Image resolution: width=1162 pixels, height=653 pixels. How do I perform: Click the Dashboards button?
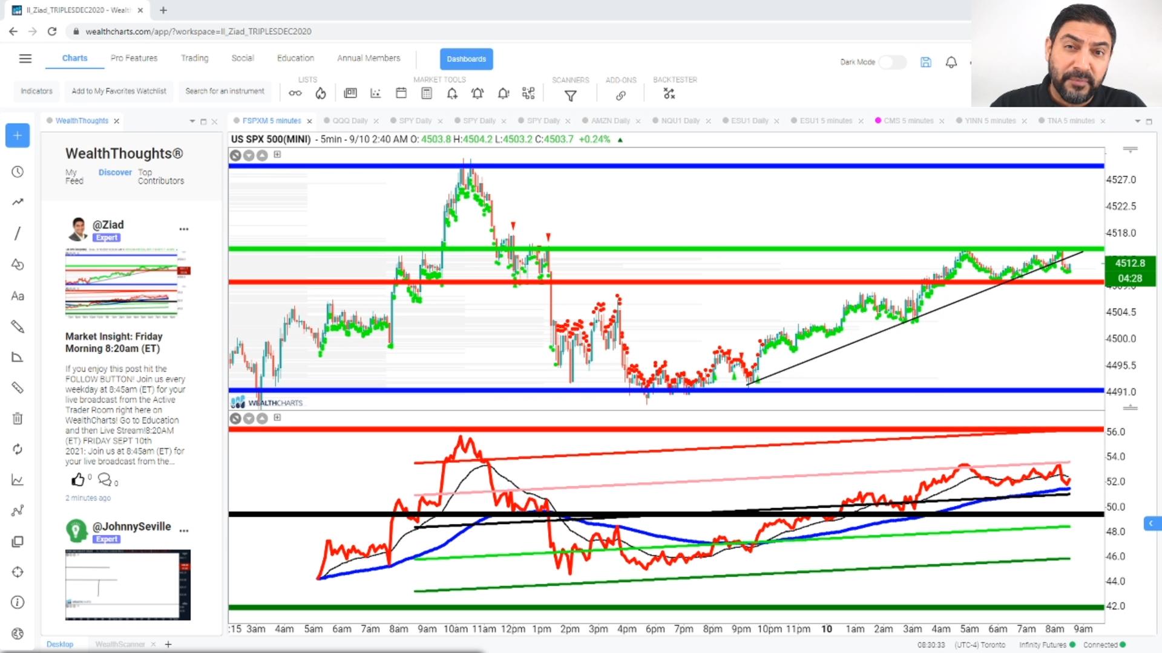[466, 59]
